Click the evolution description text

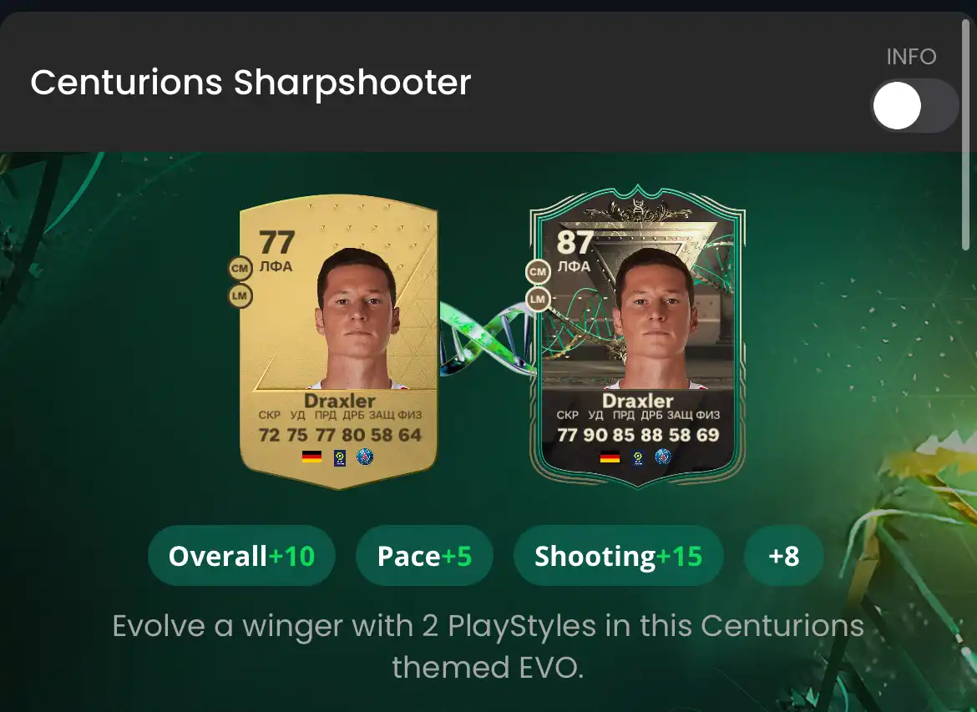[x=488, y=646]
